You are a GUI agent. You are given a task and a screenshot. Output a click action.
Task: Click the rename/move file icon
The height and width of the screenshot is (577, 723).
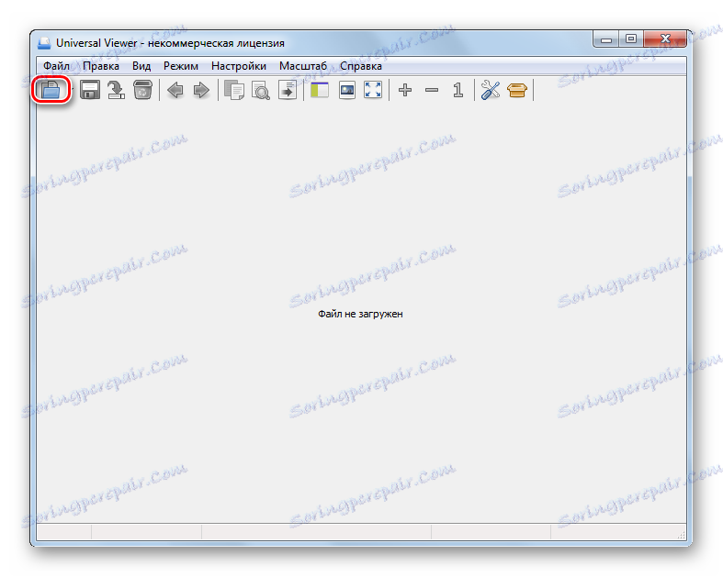click(x=116, y=90)
